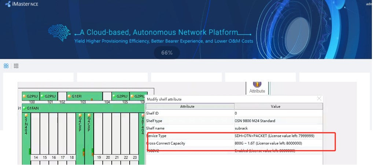Viewport: 373px width, 165px height.
Task: Click the 66% loading progress indicator
Action: pyautogui.click(x=167, y=53)
